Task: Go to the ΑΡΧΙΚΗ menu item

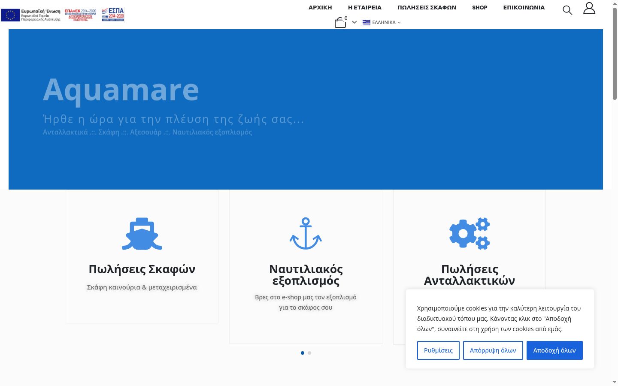Action: click(320, 7)
